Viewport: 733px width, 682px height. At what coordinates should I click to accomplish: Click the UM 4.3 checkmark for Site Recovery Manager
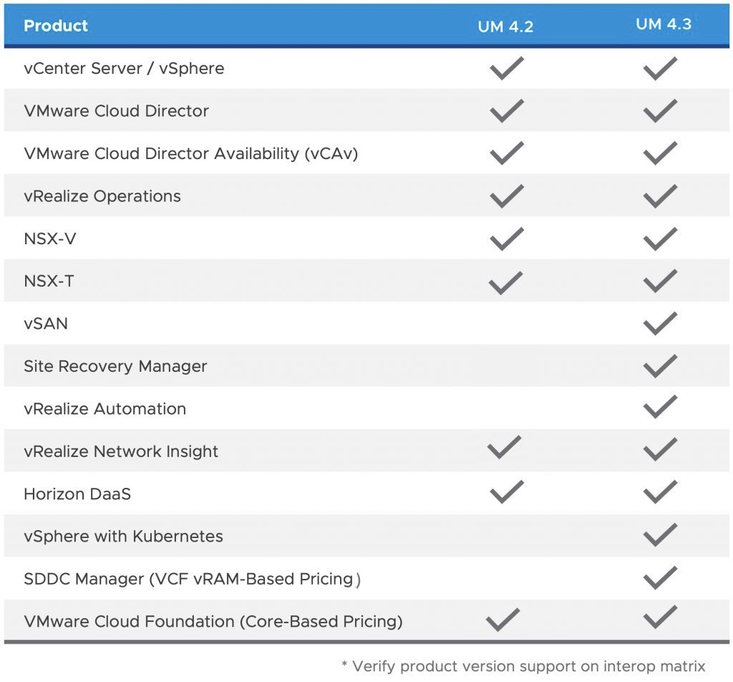660,366
